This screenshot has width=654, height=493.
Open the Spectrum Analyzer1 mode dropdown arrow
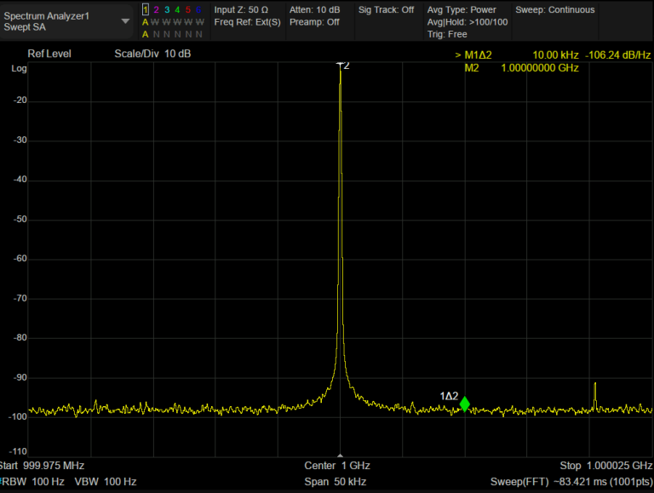tap(126, 21)
